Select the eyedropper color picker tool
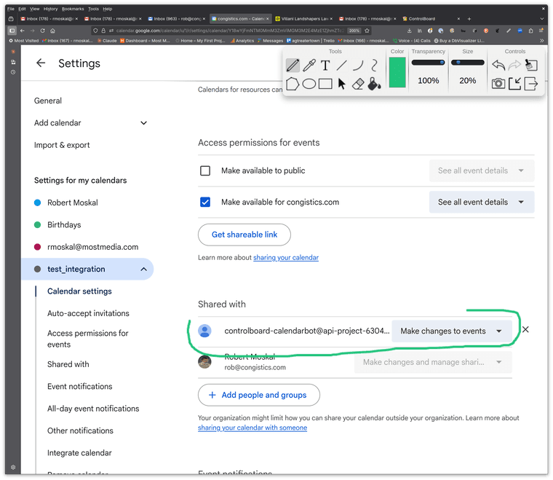Image resolution: width=553 pixels, height=480 pixels. [x=309, y=66]
